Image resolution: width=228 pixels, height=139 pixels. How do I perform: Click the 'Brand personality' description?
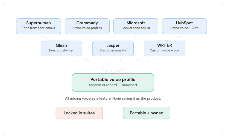[x=113, y=50]
